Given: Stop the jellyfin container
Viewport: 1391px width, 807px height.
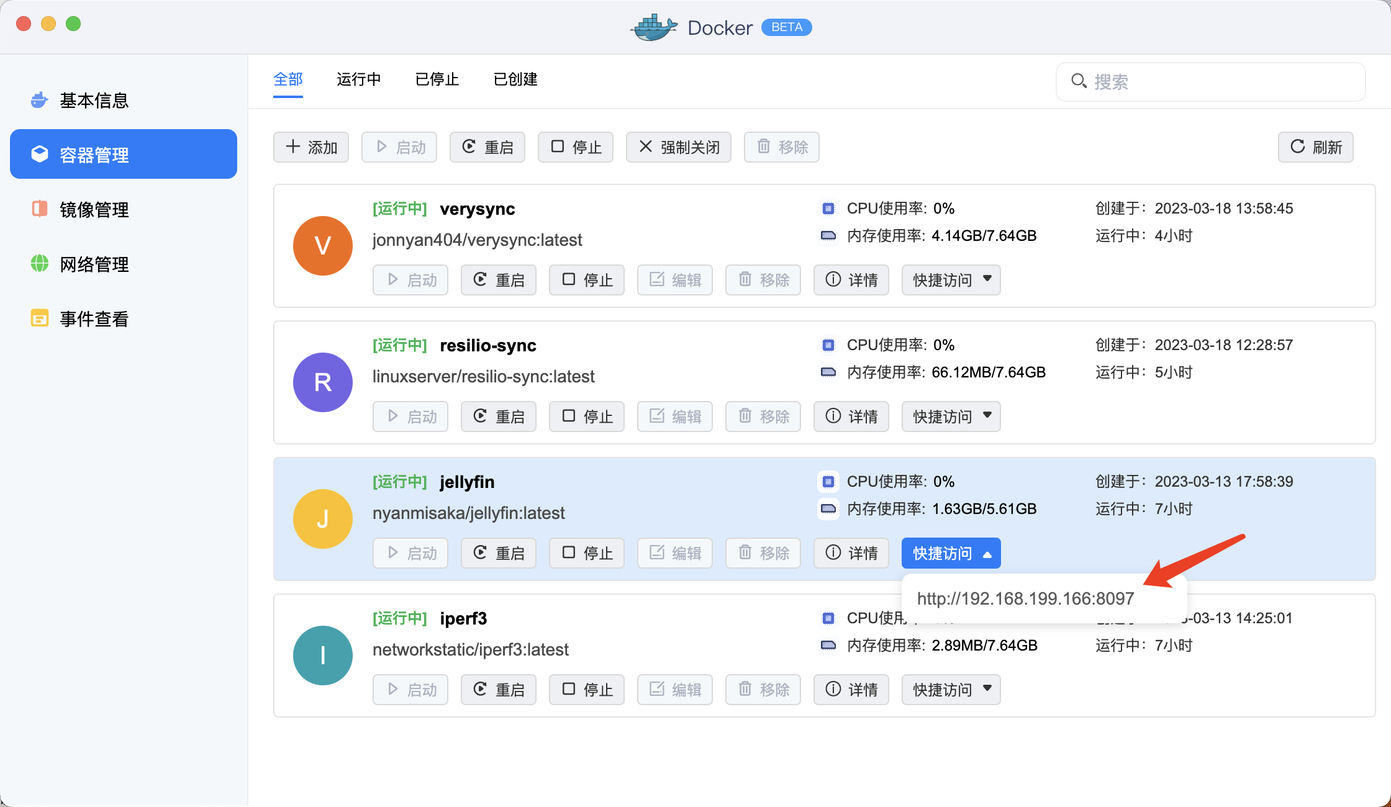Looking at the screenshot, I should pyautogui.click(x=587, y=553).
